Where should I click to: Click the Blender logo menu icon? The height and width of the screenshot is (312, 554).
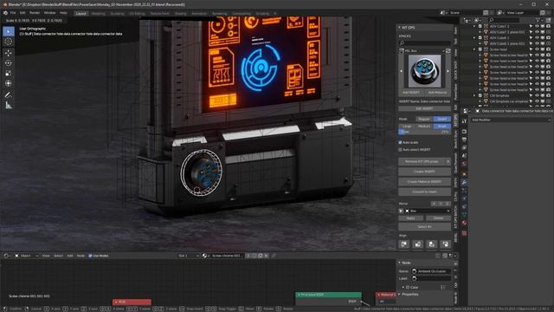tap(5, 13)
